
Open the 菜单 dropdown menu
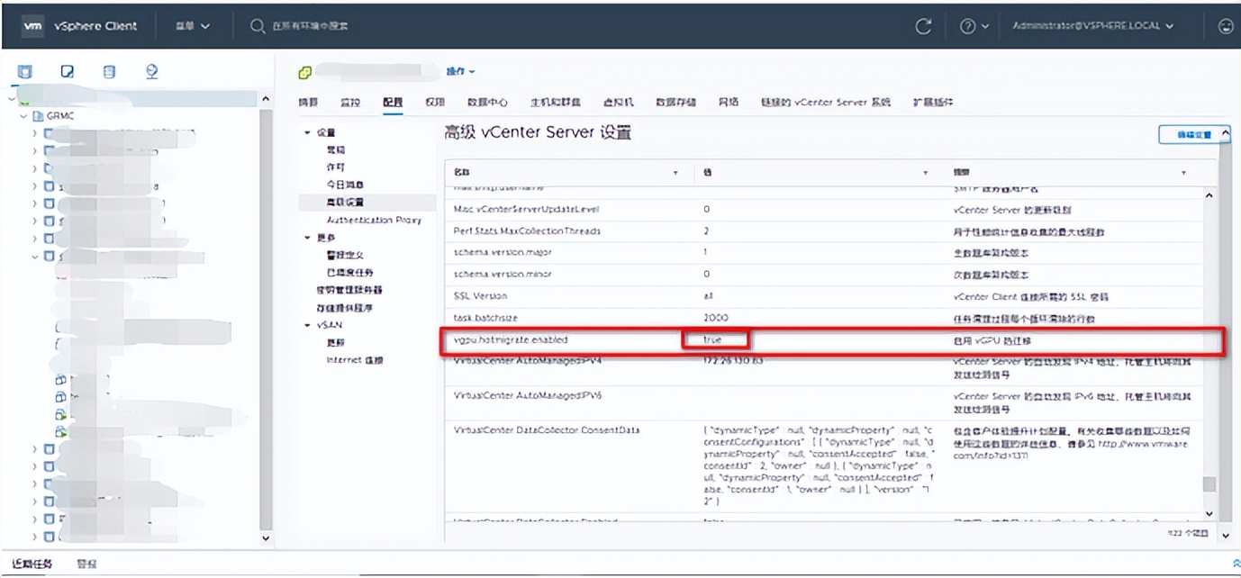pos(193,26)
